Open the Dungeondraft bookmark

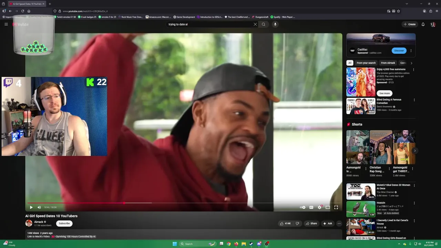260,17
